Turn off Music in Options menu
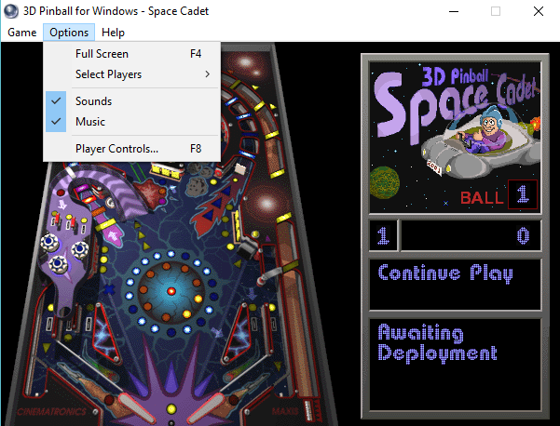This screenshot has width=560, height=426. 90,122
